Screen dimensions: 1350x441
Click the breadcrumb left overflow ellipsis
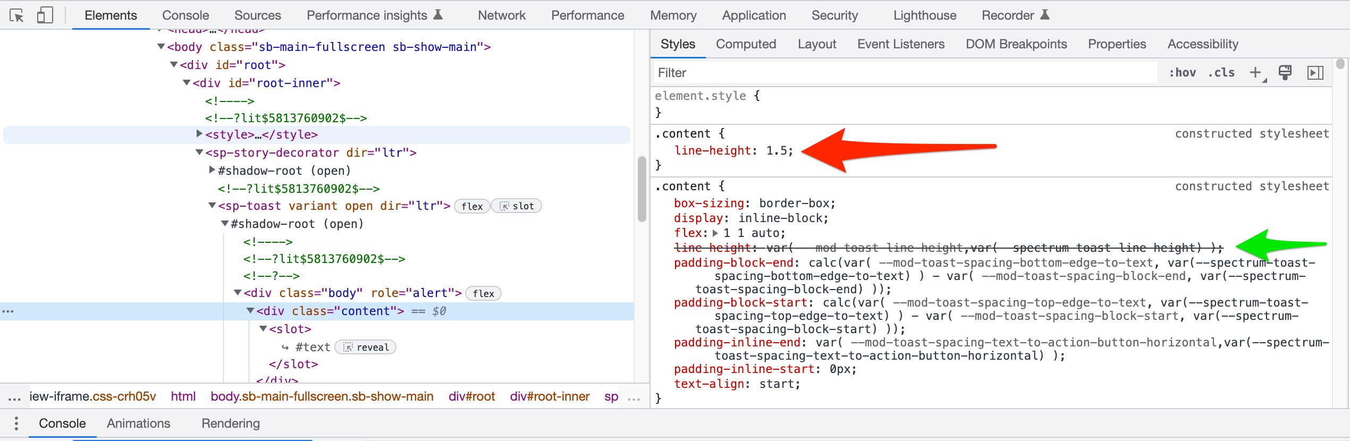coord(14,397)
